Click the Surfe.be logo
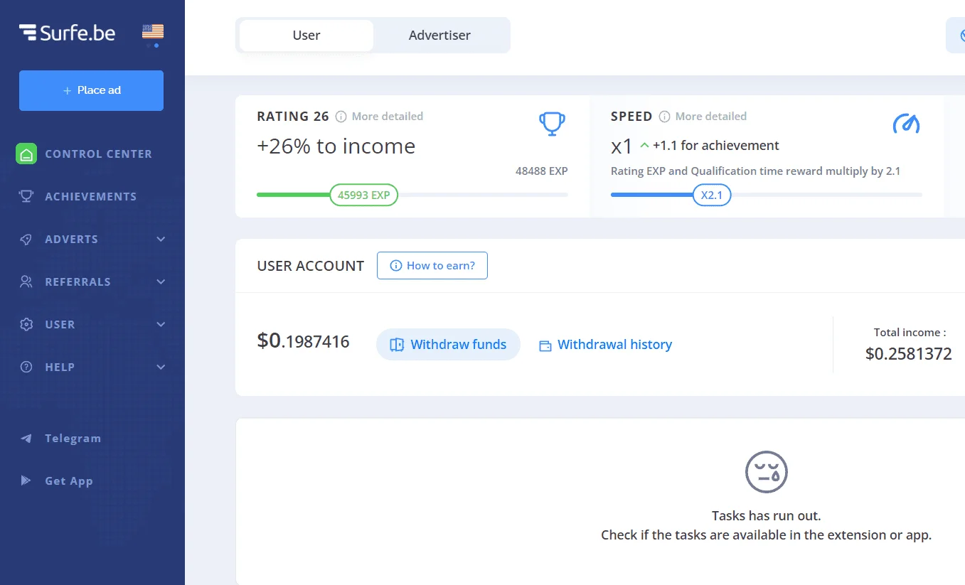 [67, 32]
